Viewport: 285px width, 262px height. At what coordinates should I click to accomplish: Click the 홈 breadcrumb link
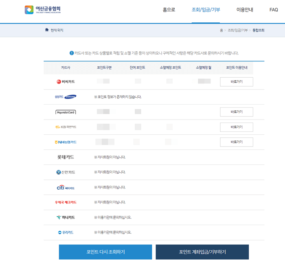coord(221,30)
